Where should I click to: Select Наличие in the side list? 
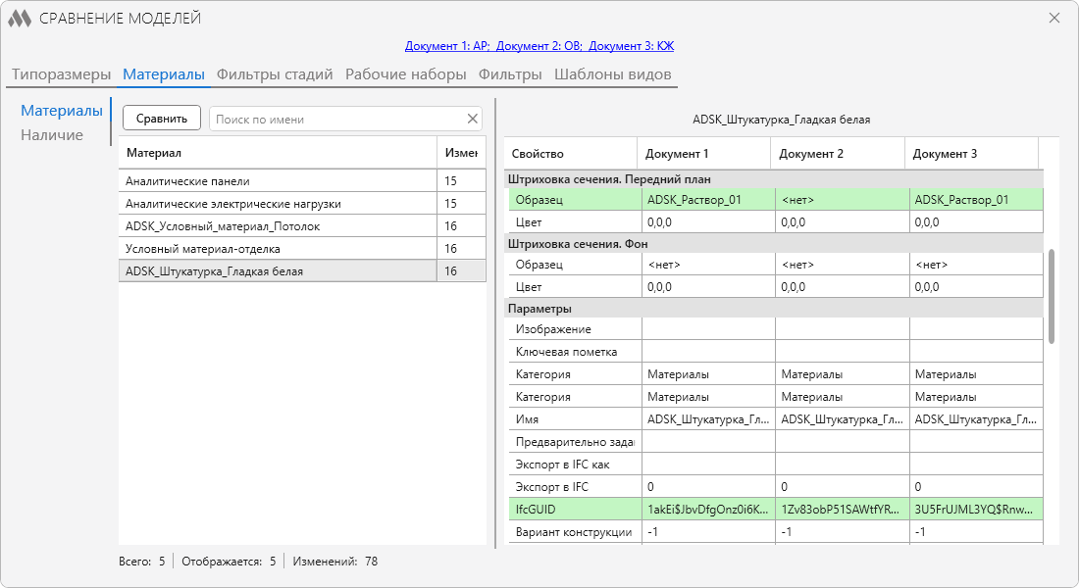tap(52, 135)
